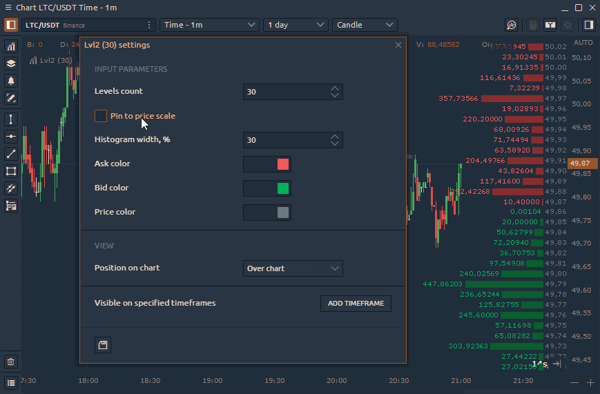The width and height of the screenshot is (600, 394).
Task: Open the alerts bell tool
Action: pyautogui.click(x=11, y=81)
